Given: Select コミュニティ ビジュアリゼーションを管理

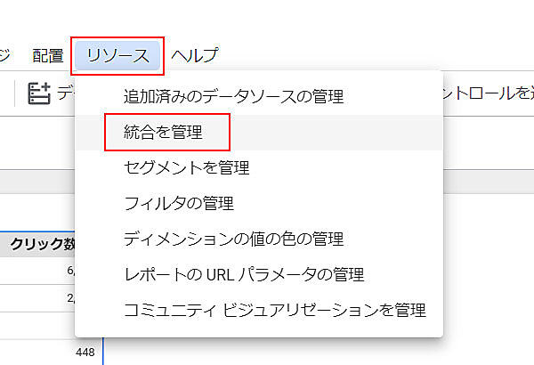Looking at the screenshot, I should point(259,310).
